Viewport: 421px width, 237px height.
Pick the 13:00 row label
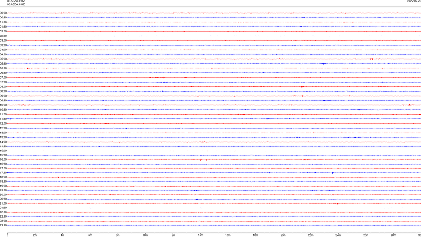[3, 133]
